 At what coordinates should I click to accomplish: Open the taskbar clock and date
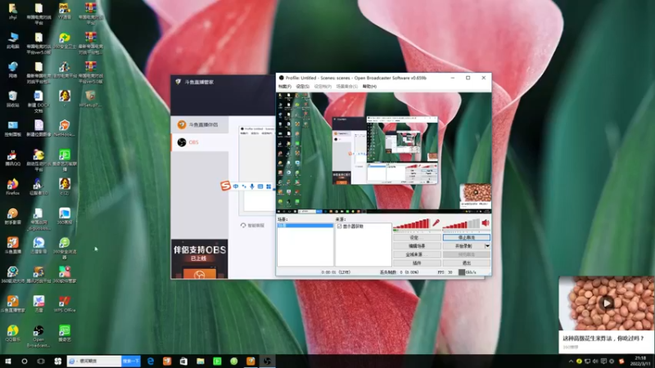(x=640, y=361)
